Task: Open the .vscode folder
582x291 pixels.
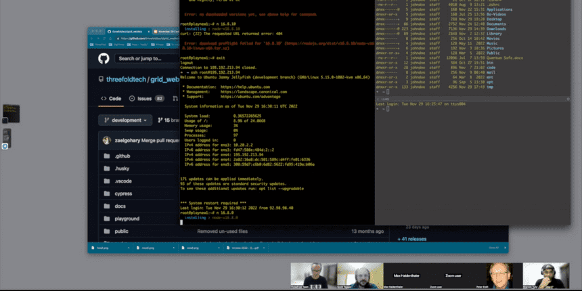Action: [123, 181]
